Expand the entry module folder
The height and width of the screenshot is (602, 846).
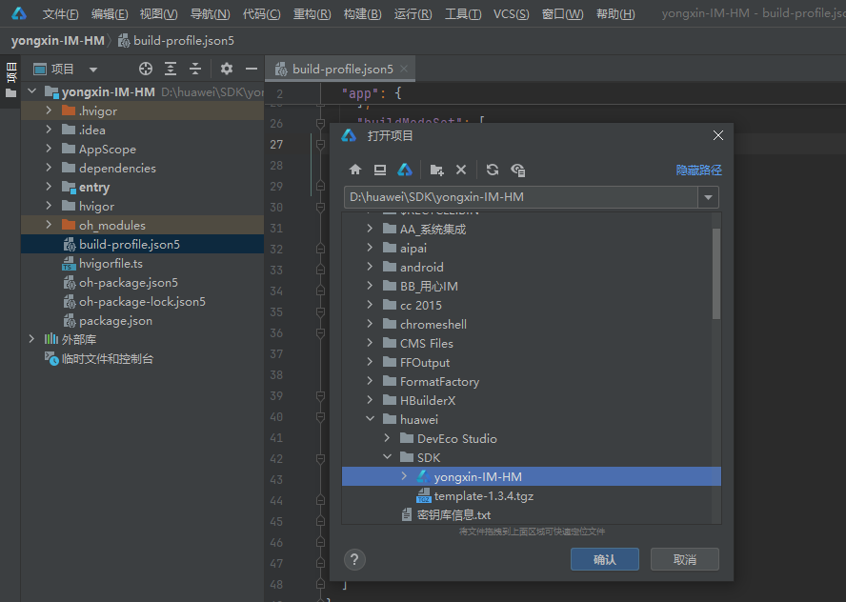click(x=50, y=187)
